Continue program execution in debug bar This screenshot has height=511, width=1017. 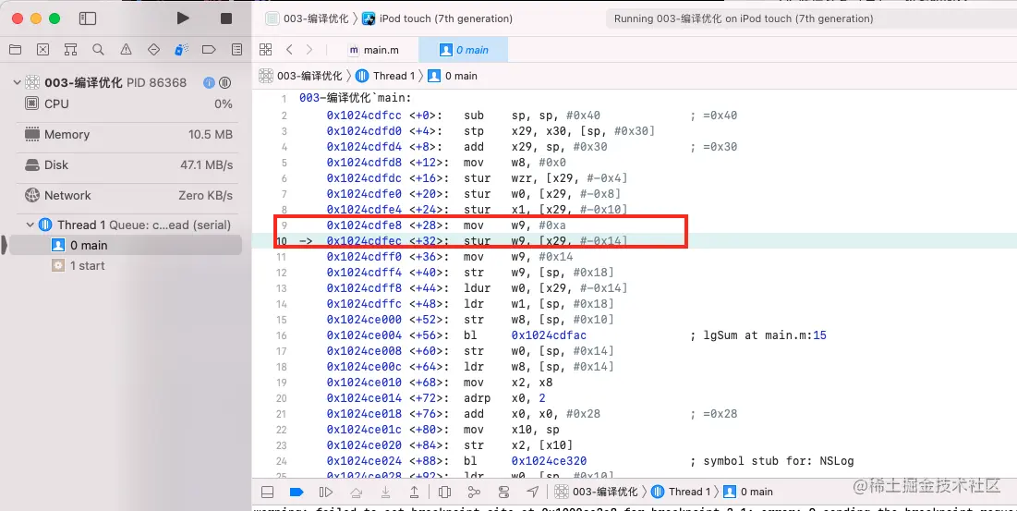click(325, 492)
